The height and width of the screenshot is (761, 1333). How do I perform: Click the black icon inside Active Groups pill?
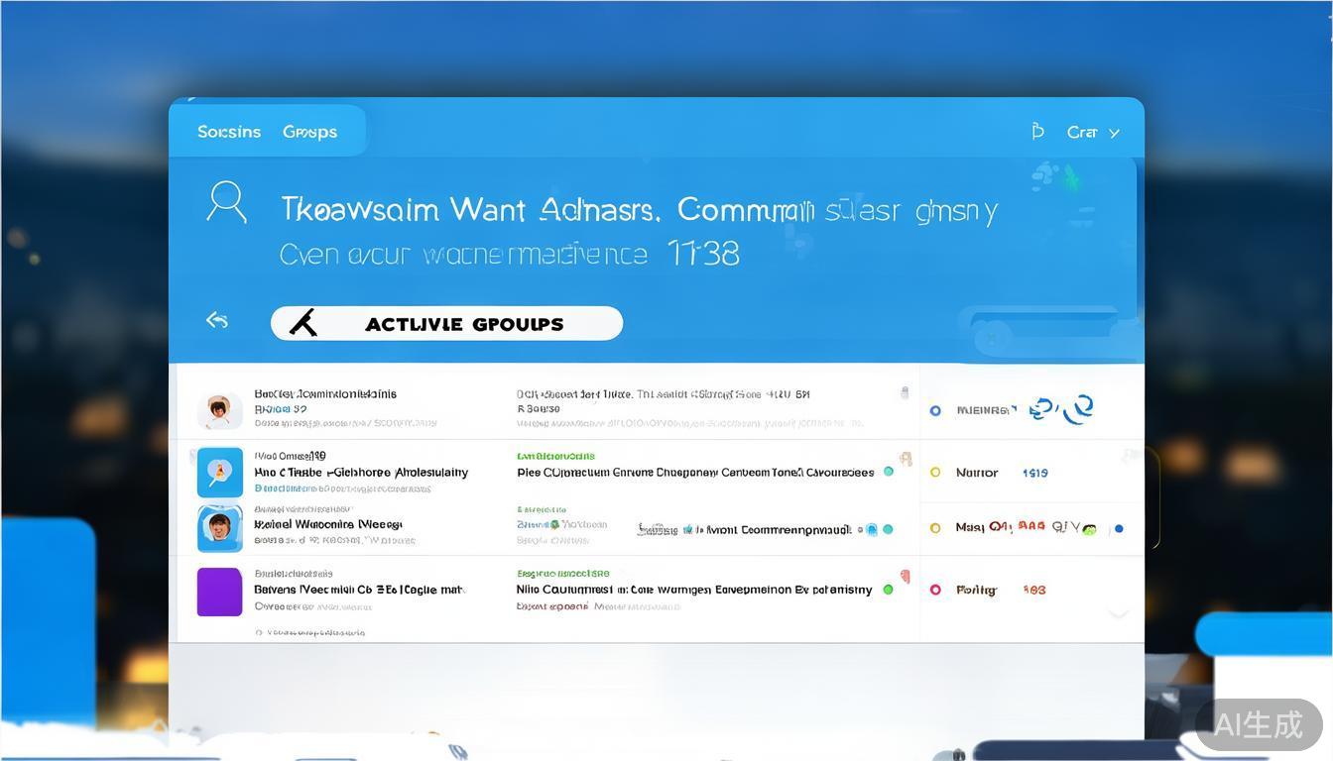pos(303,323)
